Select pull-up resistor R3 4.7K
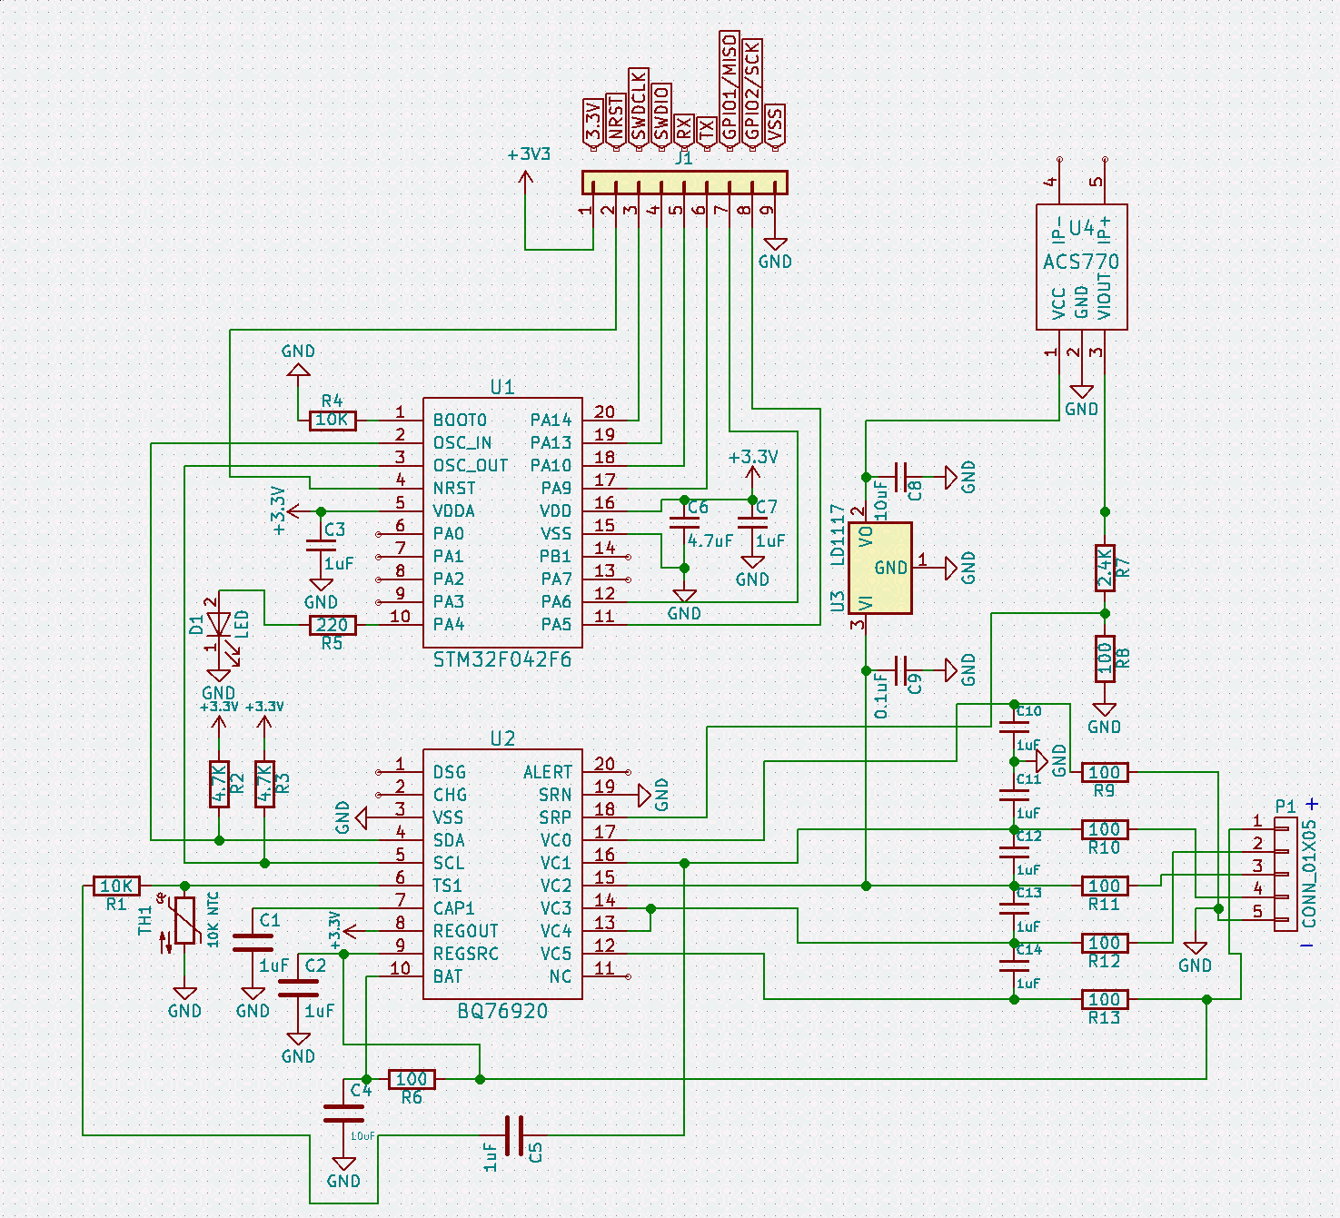 click(264, 784)
